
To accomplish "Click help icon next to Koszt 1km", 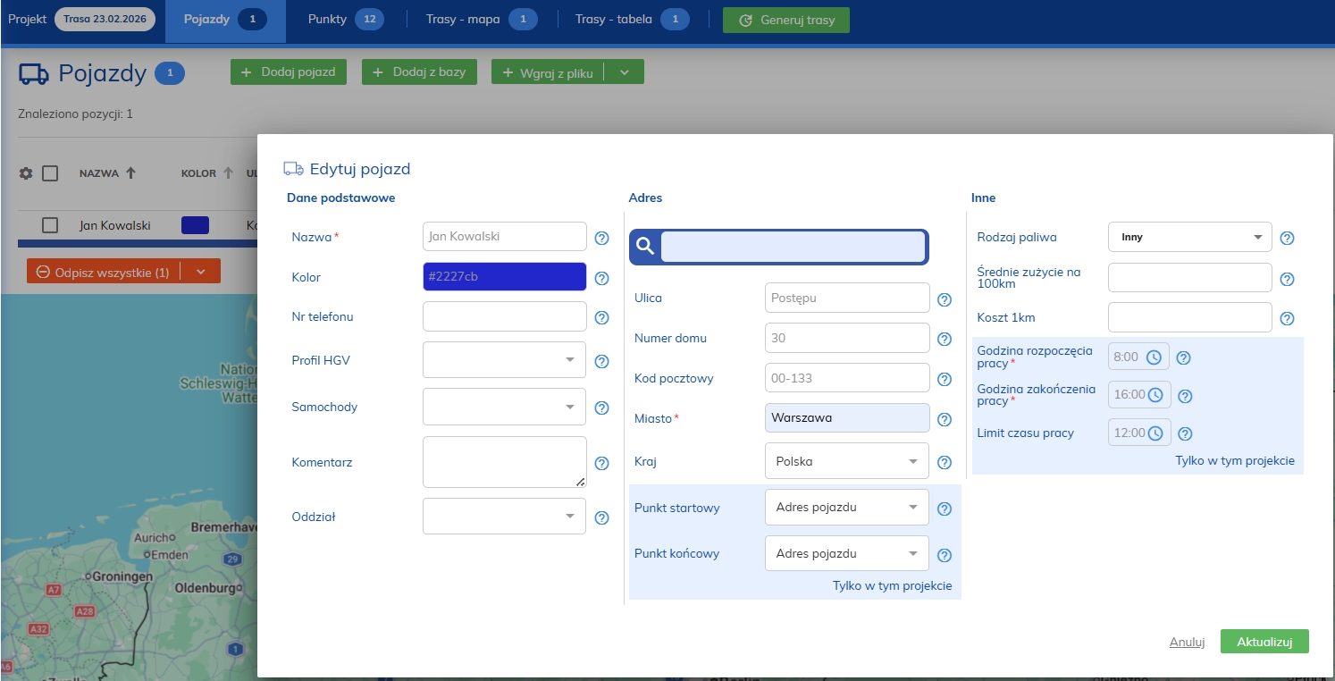I will [1287, 318].
